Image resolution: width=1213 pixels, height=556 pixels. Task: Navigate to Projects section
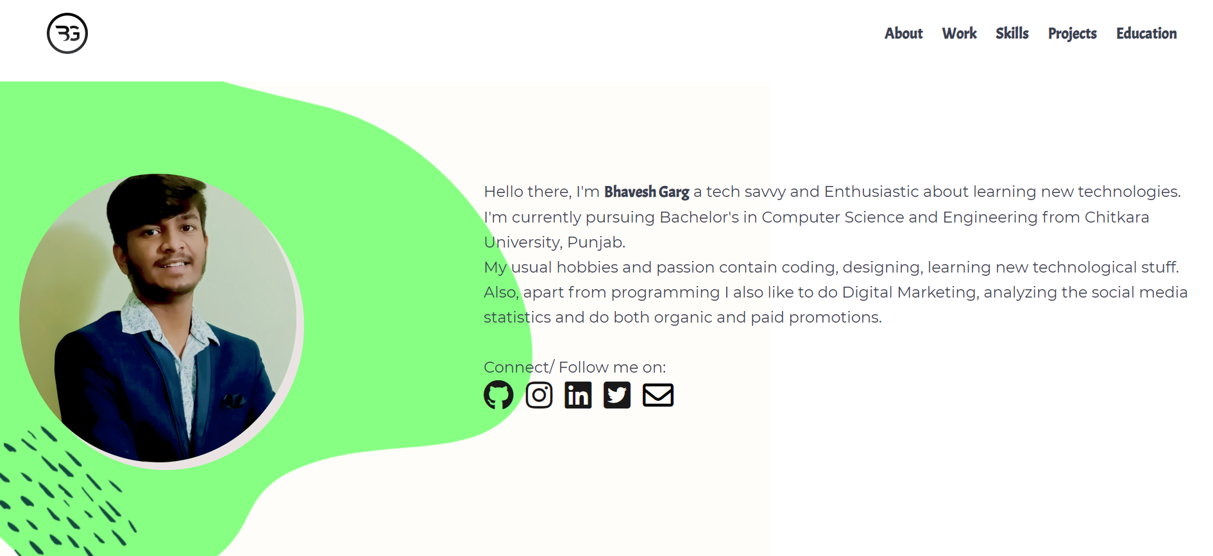point(1072,34)
